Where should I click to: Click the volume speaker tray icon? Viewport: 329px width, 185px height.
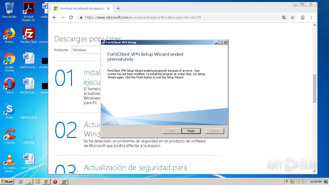point(298,182)
